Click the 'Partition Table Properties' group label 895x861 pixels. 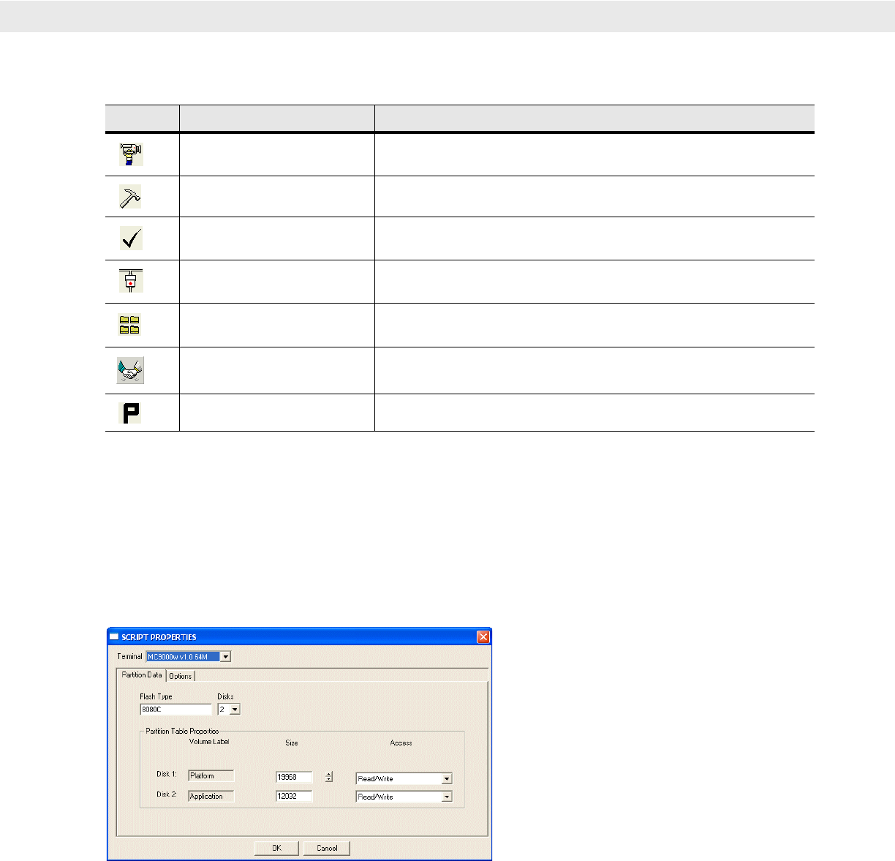[x=182, y=731]
